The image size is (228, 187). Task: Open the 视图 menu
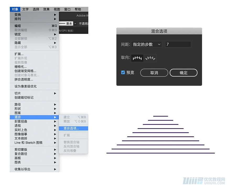click(57, 9)
